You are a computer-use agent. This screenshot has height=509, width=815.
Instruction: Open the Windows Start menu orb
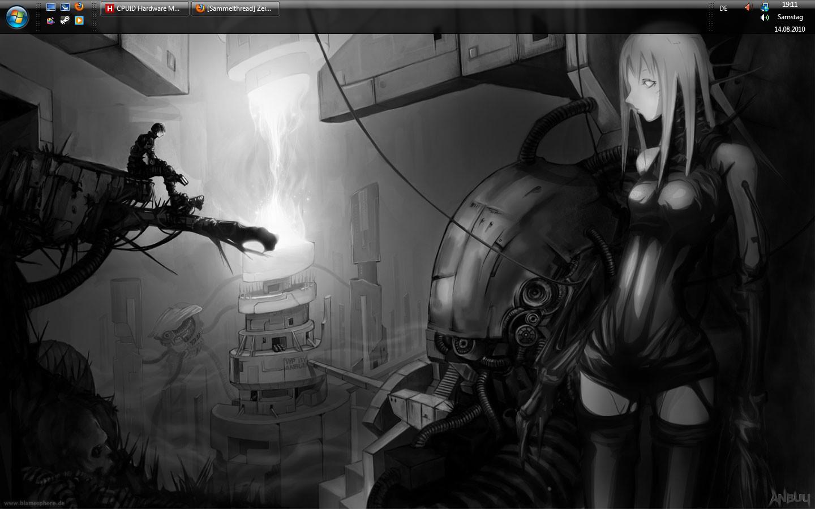[x=17, y=17]
